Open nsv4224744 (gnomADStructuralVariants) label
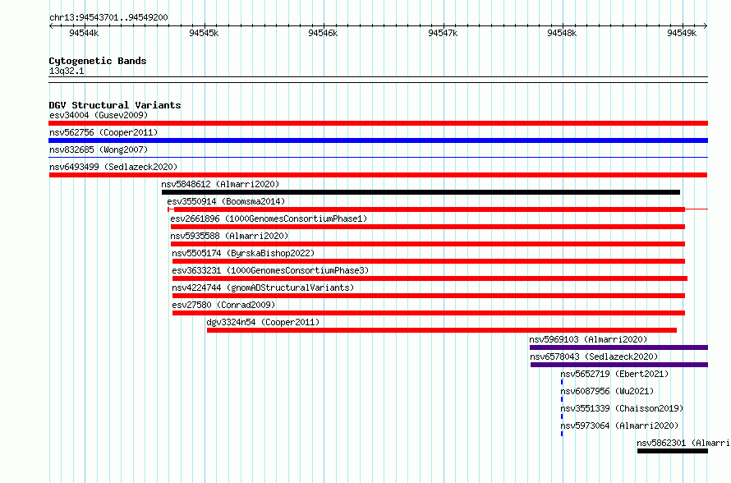 pos(263,287)
